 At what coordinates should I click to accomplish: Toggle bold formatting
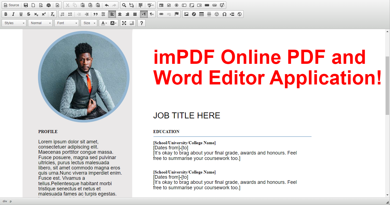pos(6,14)
